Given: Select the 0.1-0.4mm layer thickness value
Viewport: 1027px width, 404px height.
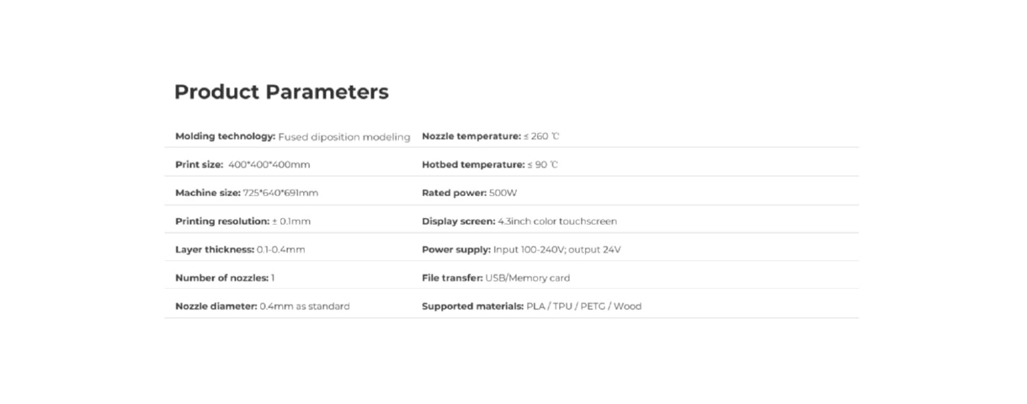Looking at the screenshot, I should coord(281,250).
